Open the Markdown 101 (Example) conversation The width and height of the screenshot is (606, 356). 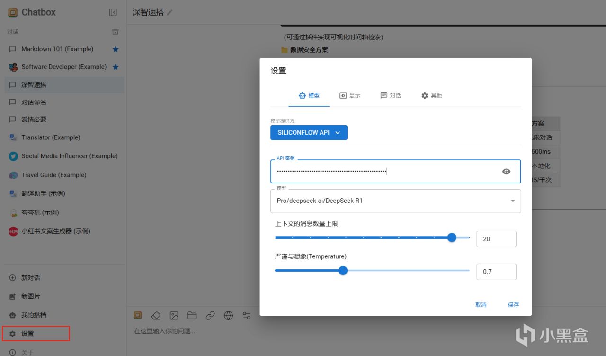point(63,49)
